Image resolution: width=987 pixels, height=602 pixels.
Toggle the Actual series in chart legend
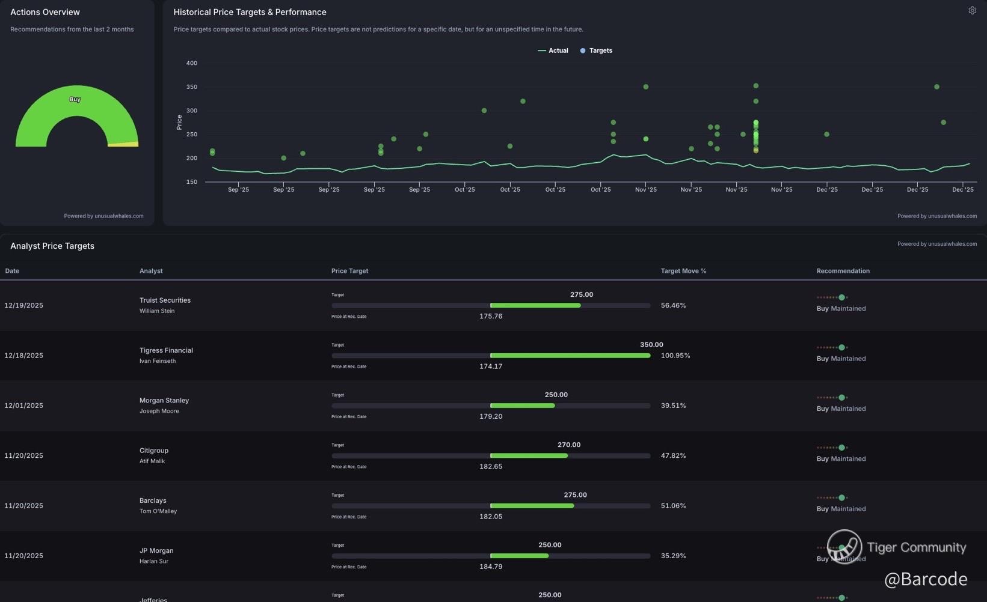(x=553, y=50)
